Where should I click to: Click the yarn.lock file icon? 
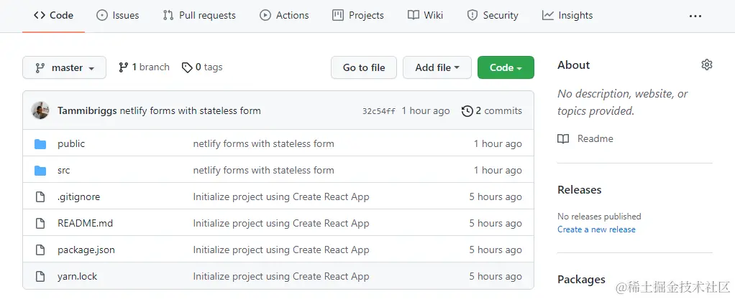(40, 277)
